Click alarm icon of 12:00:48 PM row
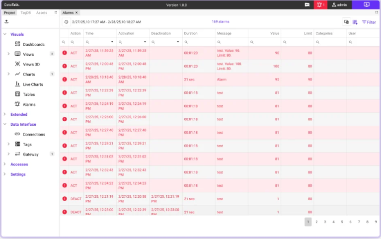 (65, 66)
